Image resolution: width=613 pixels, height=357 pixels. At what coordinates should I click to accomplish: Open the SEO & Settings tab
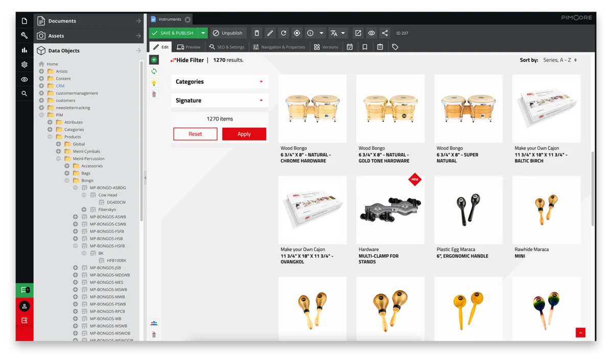click(x=227, y=47)
